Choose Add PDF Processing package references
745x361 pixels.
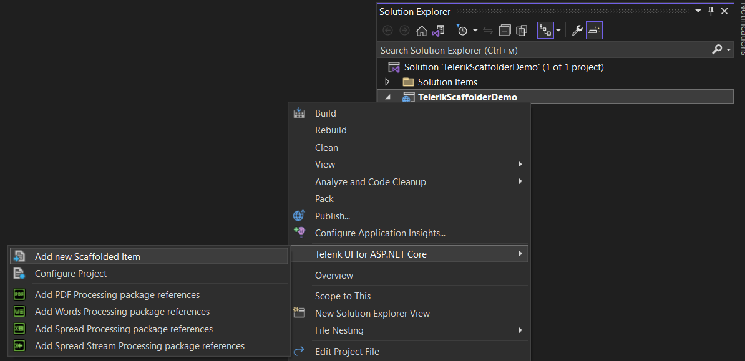click(x=117, y=294)
